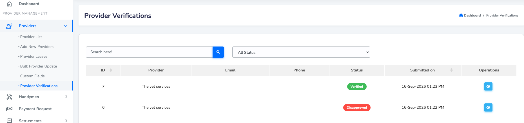Image resolution: width=524 pixels, height=123 pixels.
Task: Click the Settlements receipt icon
Action: point(9,121)
